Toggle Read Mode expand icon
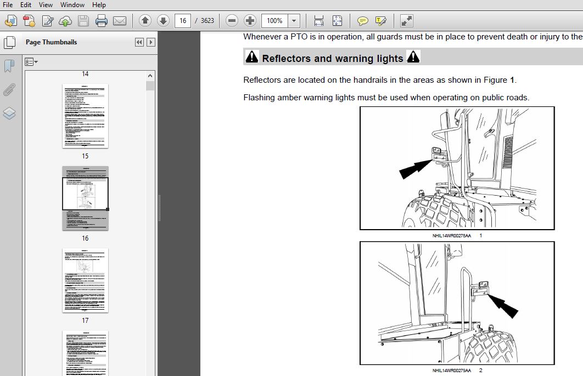The image size is (583, 376). 406,21
